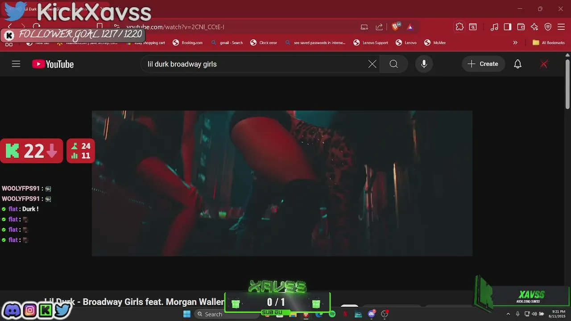Open Netflix from the taskbar
Viewport: 571px width, 321px height.
[345, 314]
